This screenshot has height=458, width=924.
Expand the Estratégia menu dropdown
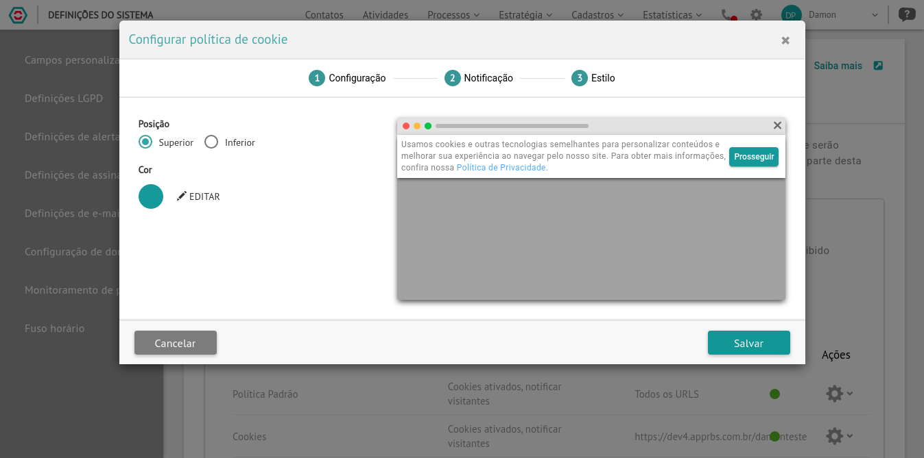coord(526,14)
